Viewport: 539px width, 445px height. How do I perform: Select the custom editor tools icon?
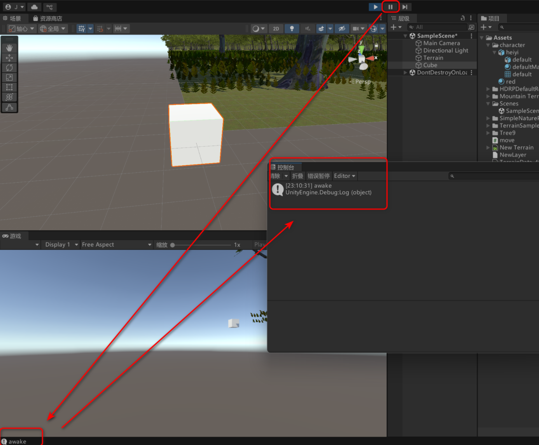point(9,107)
